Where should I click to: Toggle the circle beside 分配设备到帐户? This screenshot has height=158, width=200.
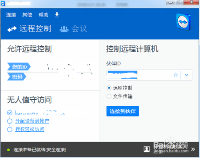pyautogui.click(x=10, y=121)
